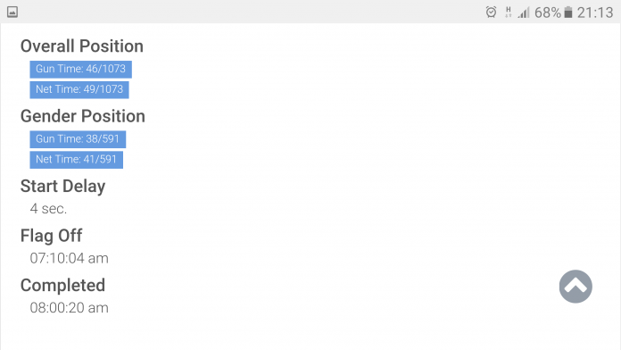Image resolution: width=621 pixels, height=350 pixels.
Task: Tap the Overall Position heading
Action: (82, 46)
